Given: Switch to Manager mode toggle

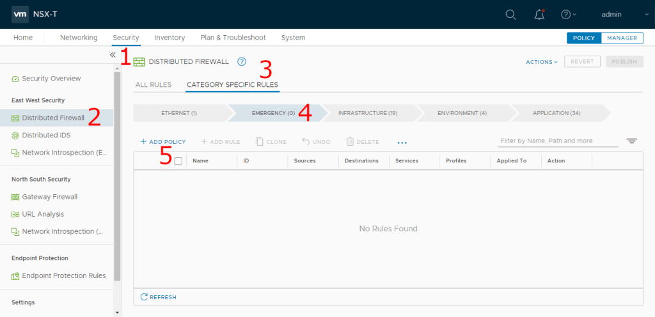Looking at the screenshot, I should tap(621, 38).
